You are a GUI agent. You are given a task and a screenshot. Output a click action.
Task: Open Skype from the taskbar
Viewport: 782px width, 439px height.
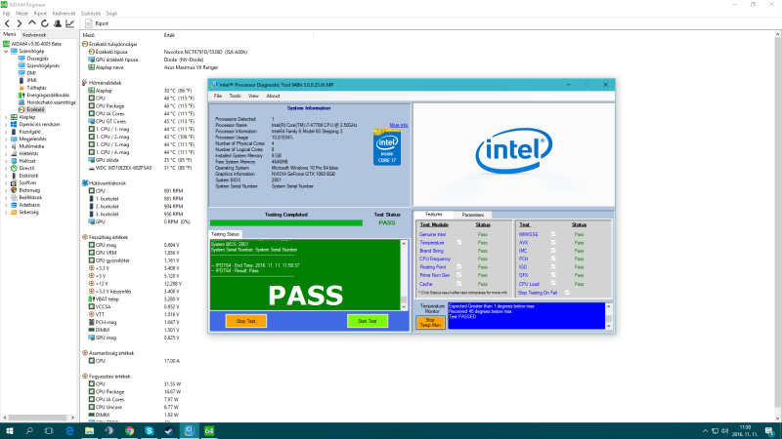pos(150,431)
